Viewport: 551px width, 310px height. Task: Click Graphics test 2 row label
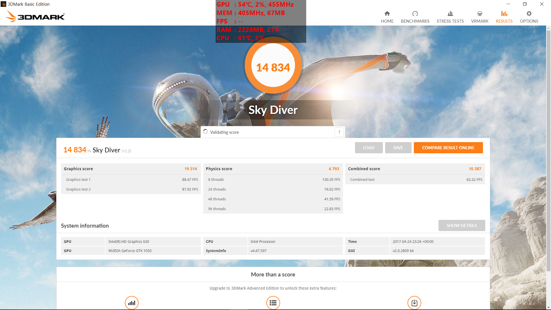78,189
